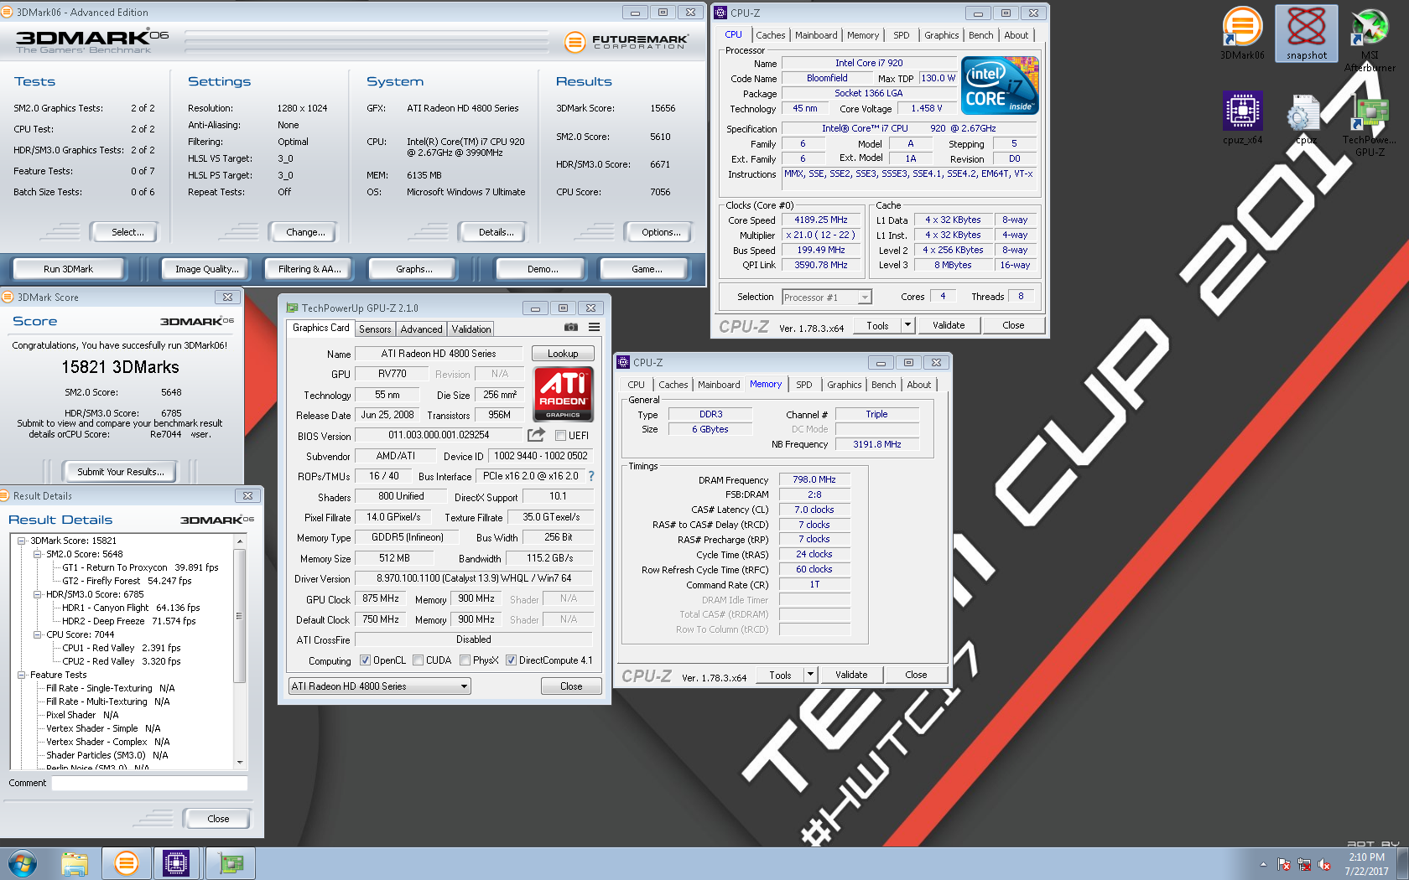1409x880 pixels.
Task: Collapse the SM2.0 Score: 5648 node
Action: pos(38,554)
